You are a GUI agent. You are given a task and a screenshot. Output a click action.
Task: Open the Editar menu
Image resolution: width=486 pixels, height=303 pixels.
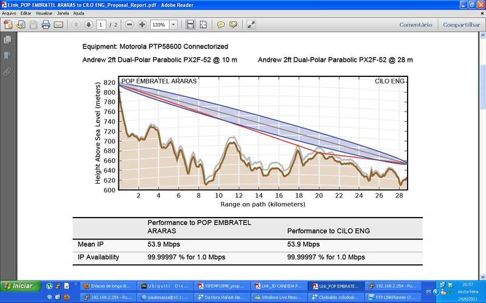pos(26,13)
